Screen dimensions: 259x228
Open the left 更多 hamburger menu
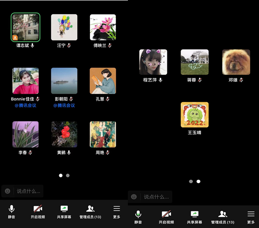click(x=116, y=208)
